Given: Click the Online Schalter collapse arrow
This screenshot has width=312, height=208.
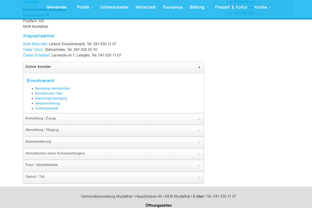Looking at the screenshot, I should [x=199, y=68].
